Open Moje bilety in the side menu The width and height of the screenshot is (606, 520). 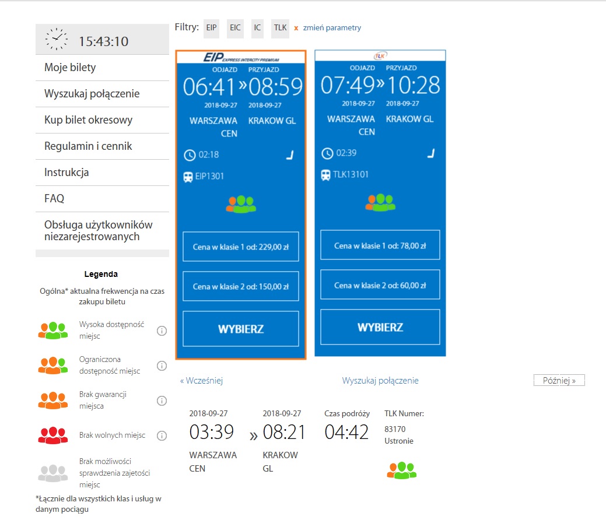pos(103,68)
